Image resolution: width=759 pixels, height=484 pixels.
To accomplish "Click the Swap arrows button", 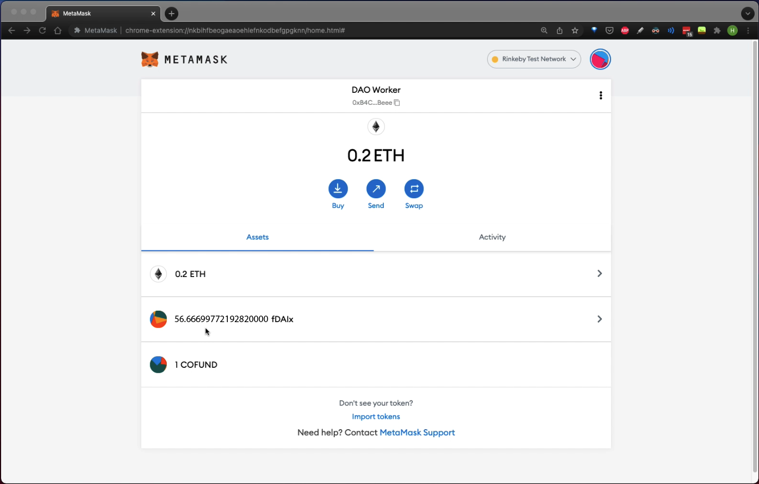I will click(414, 188).
